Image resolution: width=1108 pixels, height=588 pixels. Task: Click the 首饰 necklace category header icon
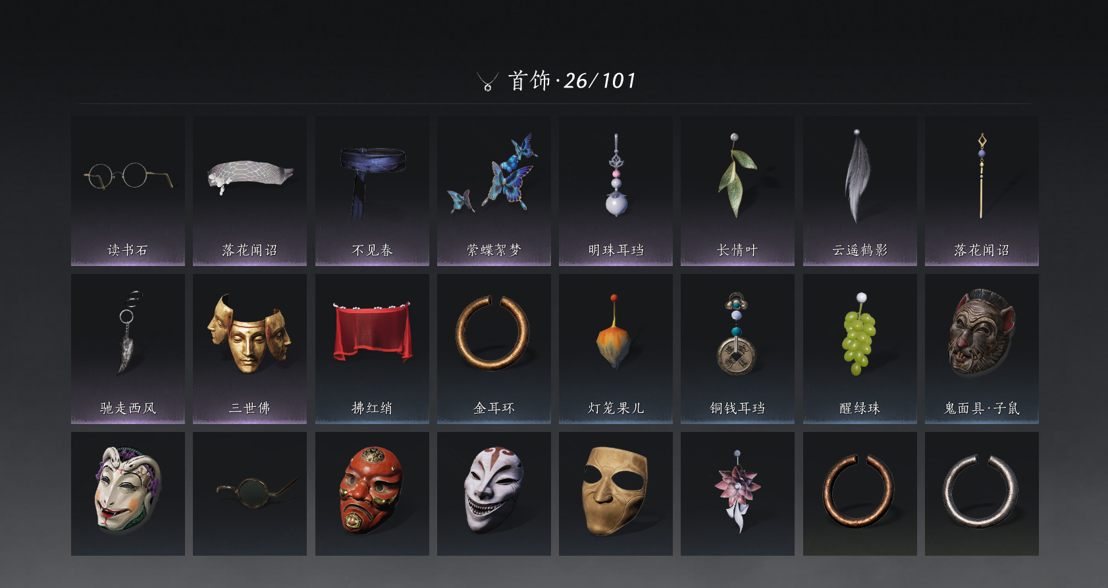[x=487, y=82]
